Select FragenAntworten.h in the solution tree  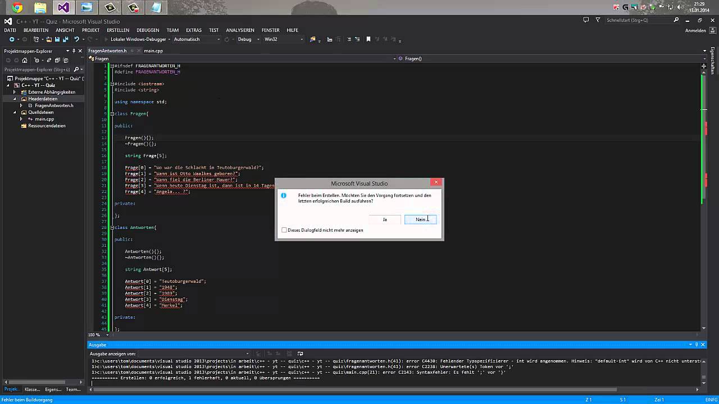[x=54, y=105]
